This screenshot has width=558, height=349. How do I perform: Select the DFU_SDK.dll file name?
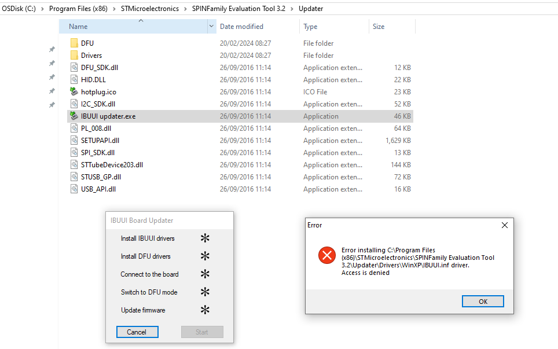coord(100,67)
